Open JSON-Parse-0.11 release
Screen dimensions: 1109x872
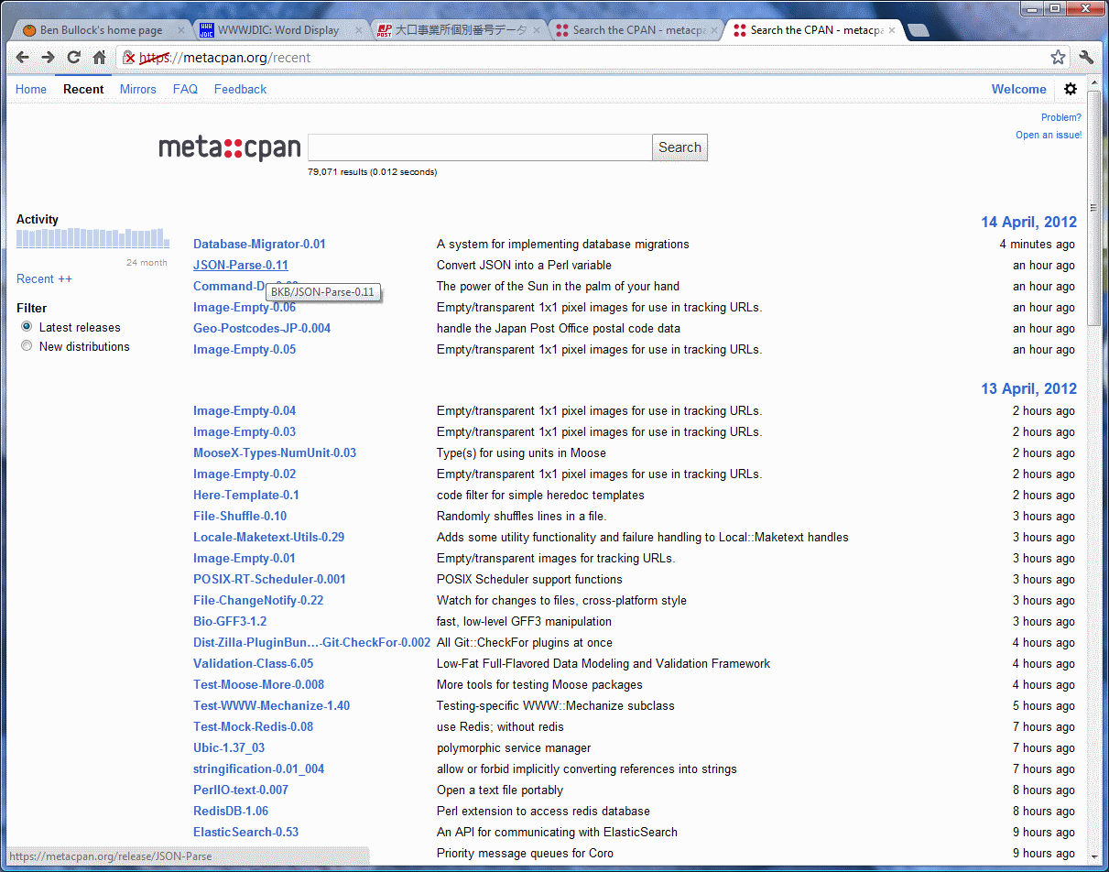pos(241,265)
